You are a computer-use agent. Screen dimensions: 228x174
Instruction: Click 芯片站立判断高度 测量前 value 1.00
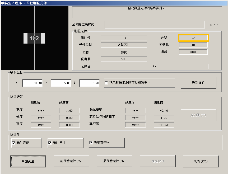164,118
